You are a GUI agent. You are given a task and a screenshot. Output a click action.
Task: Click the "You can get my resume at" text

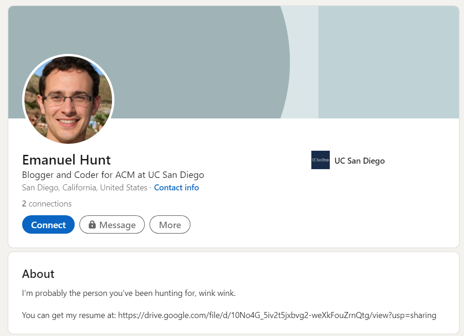coord(69,315)
